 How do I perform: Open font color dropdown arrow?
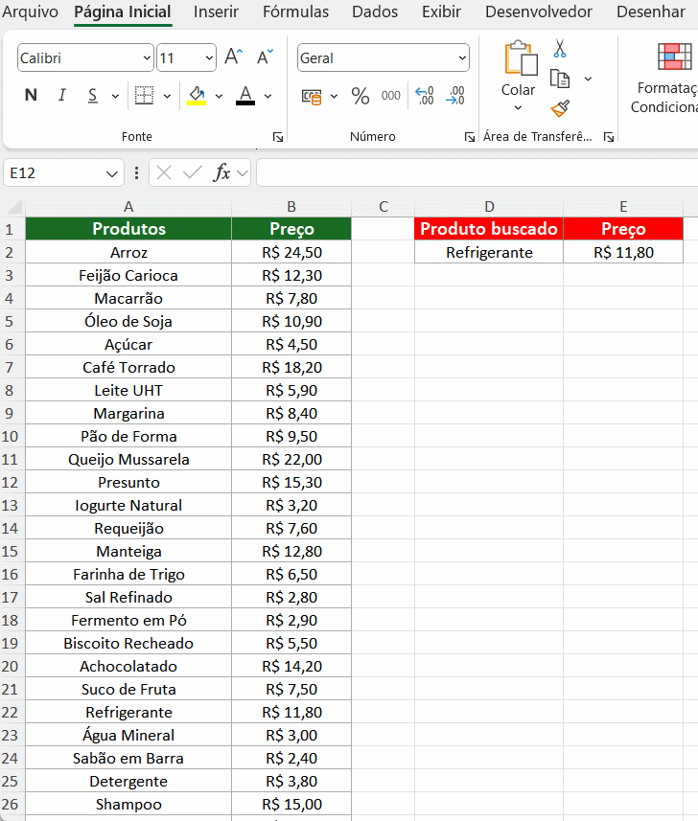(268, 97)
